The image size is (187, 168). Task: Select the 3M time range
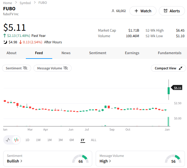[x=60, y=140]
